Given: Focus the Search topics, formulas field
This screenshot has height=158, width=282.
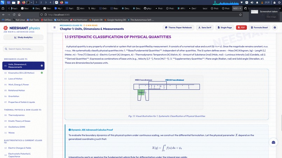Looking at the screenshot, I should point(23,49).
